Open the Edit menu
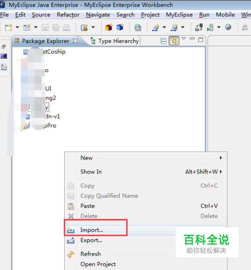This screenshot has width=251, height=270. pos(20,15)
